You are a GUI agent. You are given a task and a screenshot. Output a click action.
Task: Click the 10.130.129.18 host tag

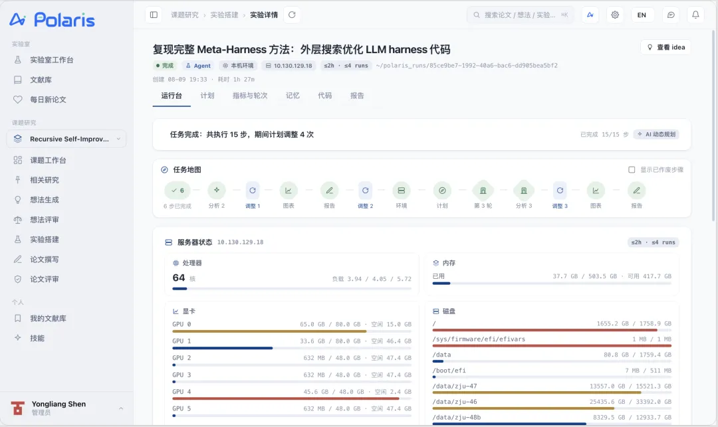[x=289, y=66]
